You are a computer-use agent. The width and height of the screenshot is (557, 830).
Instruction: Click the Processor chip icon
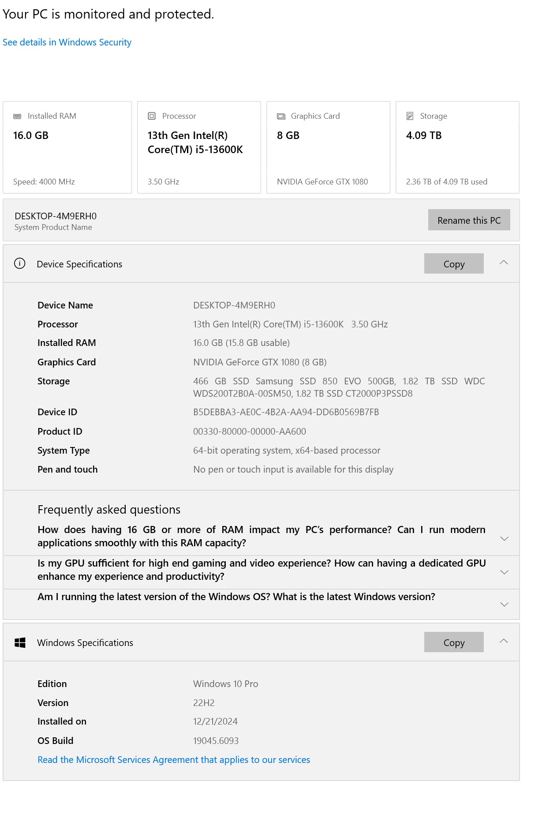(x=152, y=116)
